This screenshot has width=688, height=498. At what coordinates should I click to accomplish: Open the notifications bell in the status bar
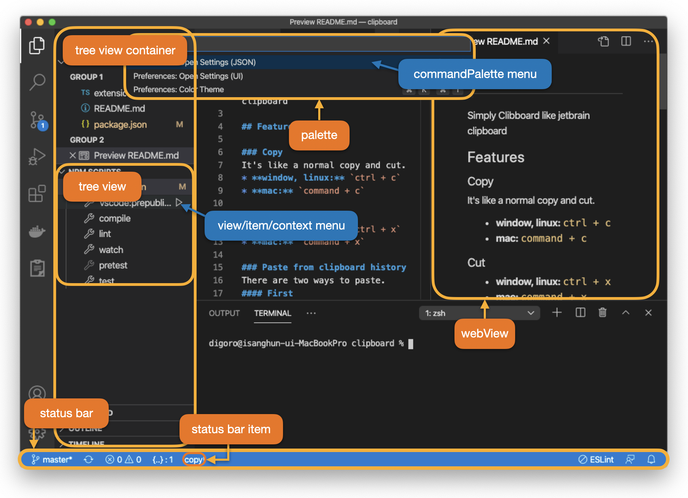(x=650, y=459)
